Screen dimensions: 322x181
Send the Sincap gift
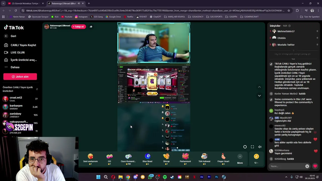(x=166, y=159)
